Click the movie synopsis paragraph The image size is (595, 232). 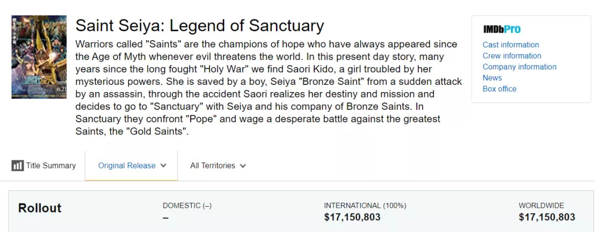[259, 87]
